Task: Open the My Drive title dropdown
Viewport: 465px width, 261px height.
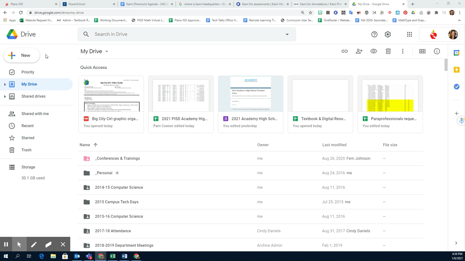Action: [106, 52]
